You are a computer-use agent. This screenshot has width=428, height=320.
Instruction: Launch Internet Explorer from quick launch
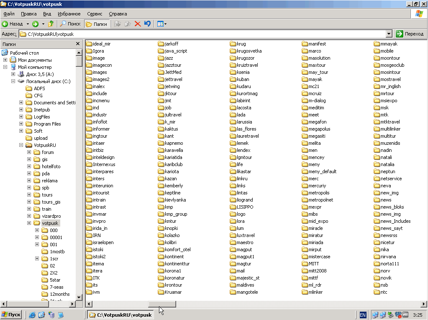(32, 315)
